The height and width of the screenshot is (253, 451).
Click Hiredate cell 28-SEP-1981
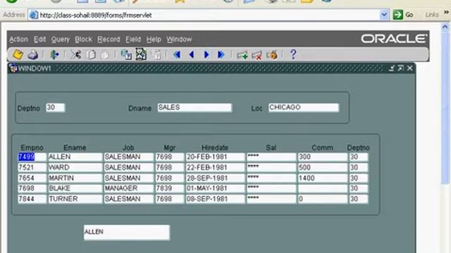pyautogui.click(x=215, y=178)
